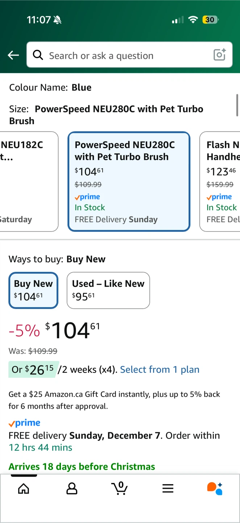The image size is (240, 523).
Task: Click the page scrollbar on the right
Action: 237,105
